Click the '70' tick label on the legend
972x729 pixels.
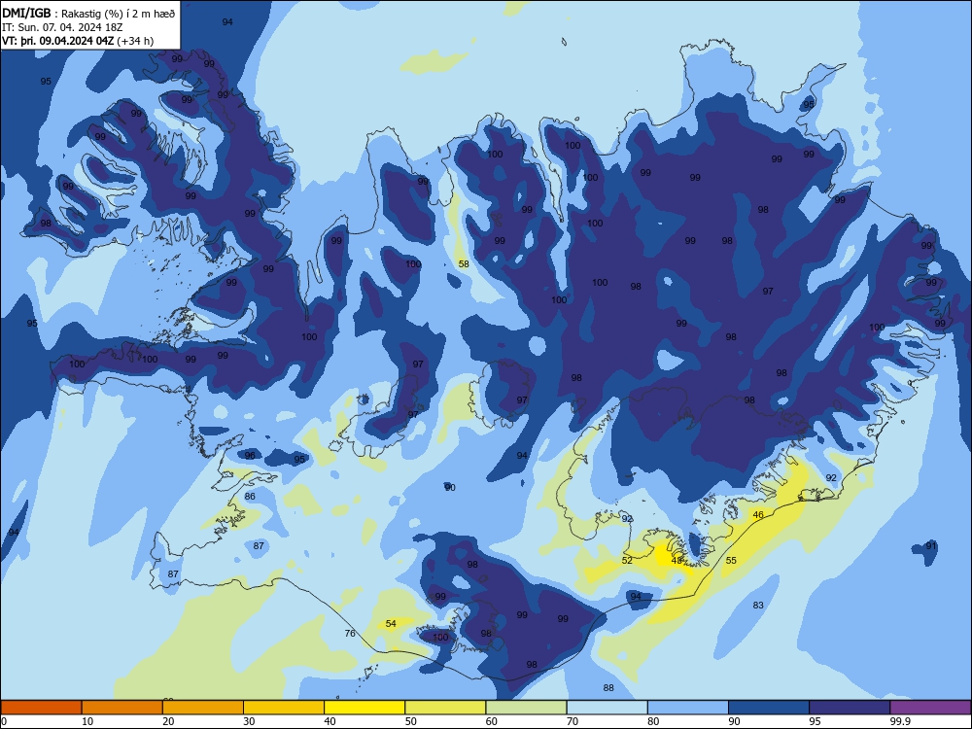click(x=573, y=721)
